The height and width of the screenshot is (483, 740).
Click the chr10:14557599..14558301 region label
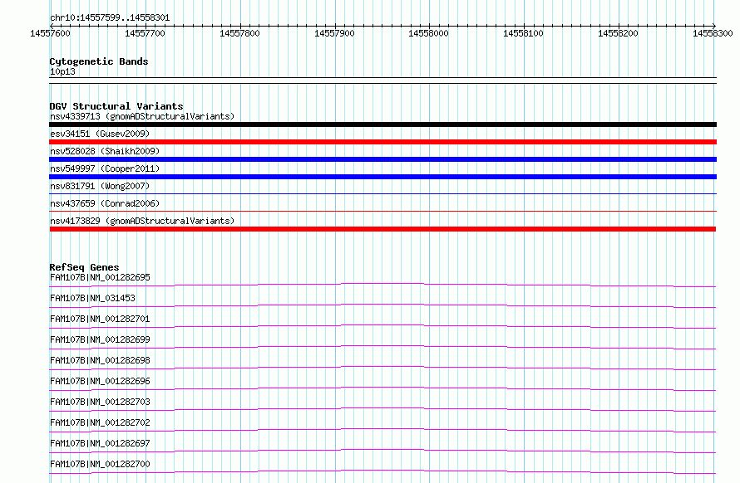point(110,18)
